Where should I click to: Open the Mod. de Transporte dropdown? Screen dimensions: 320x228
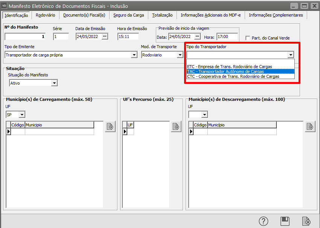180,55
